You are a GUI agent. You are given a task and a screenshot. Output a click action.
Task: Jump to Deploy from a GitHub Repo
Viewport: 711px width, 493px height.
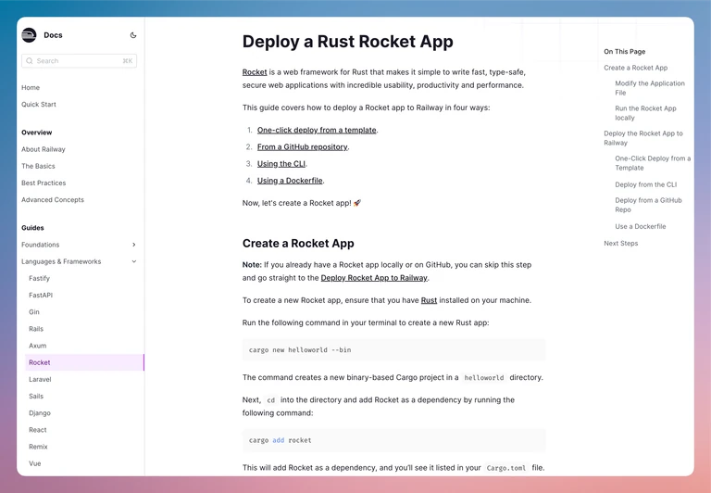(x=648, y=205)
